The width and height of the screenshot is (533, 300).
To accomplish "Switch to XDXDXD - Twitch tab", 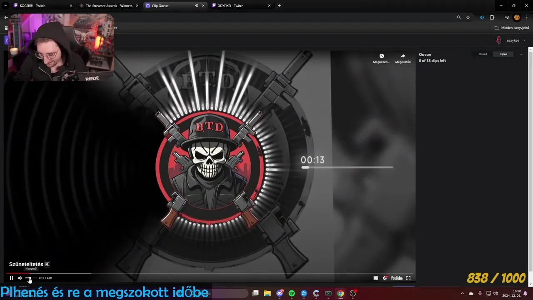I will click(241, 6).
